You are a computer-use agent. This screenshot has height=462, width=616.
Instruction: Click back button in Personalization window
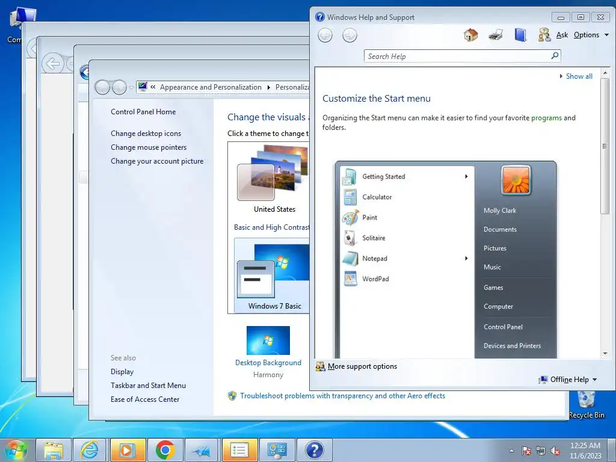click(102, 87)
